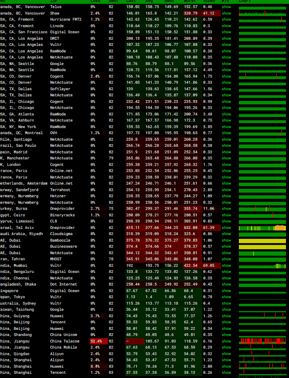The height and width of the screenshot is (378, 289).
Task: Select loss 3.7% in Guiyang row
Action: [x=95, y=316]
